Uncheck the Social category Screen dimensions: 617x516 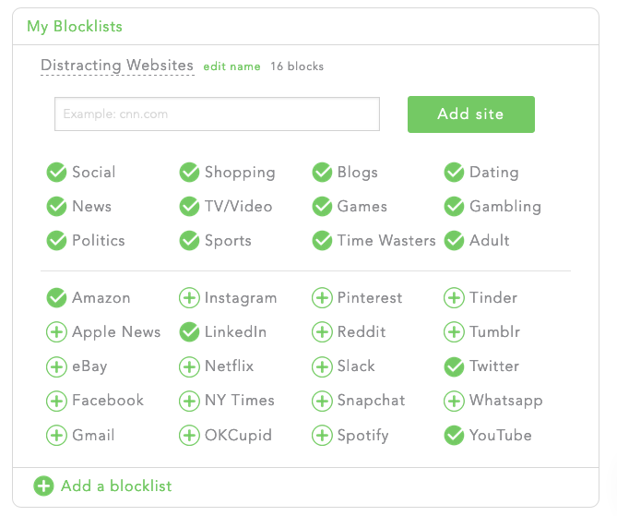(x=56, y=172)
